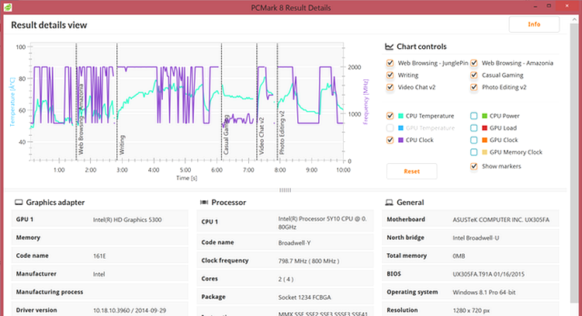This screenshot has width=582, height=316.
Task: Click the Reset button
Action: (411, 171)
